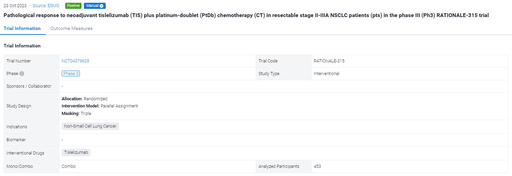This screenshot has width=512, height=176.
Task: Click the Interventional study type value
Action: [x=326, y=74]
